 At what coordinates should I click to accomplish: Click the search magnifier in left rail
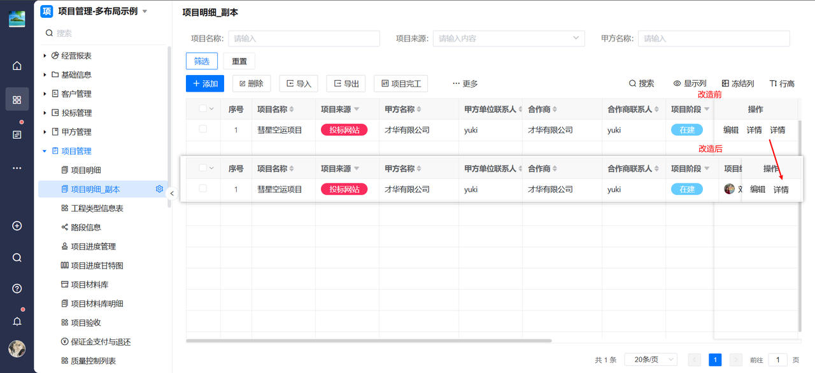(x=17, y=258)
